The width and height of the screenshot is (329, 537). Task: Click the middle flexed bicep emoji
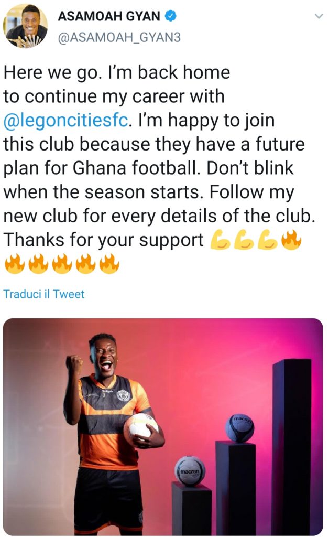(x=244, y=240)
